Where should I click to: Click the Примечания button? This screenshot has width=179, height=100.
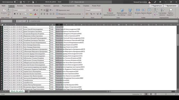[x=170, y=6]
